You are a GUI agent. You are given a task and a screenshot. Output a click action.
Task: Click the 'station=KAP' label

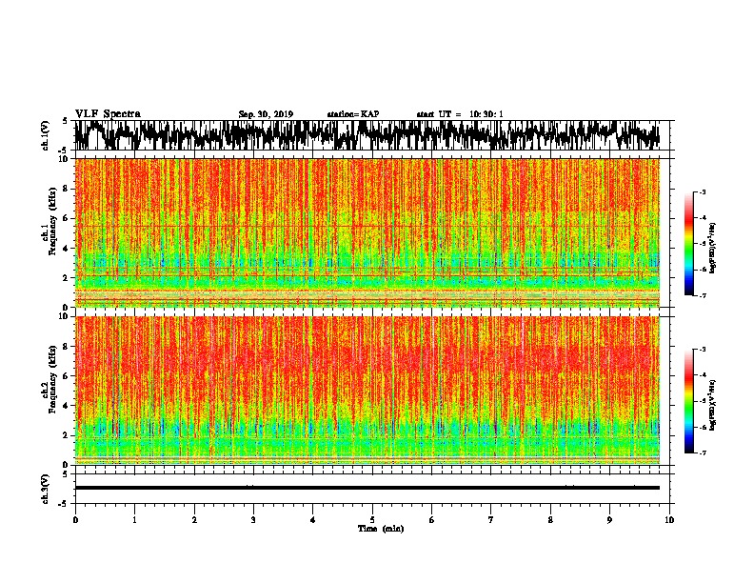tap(353, 114)
